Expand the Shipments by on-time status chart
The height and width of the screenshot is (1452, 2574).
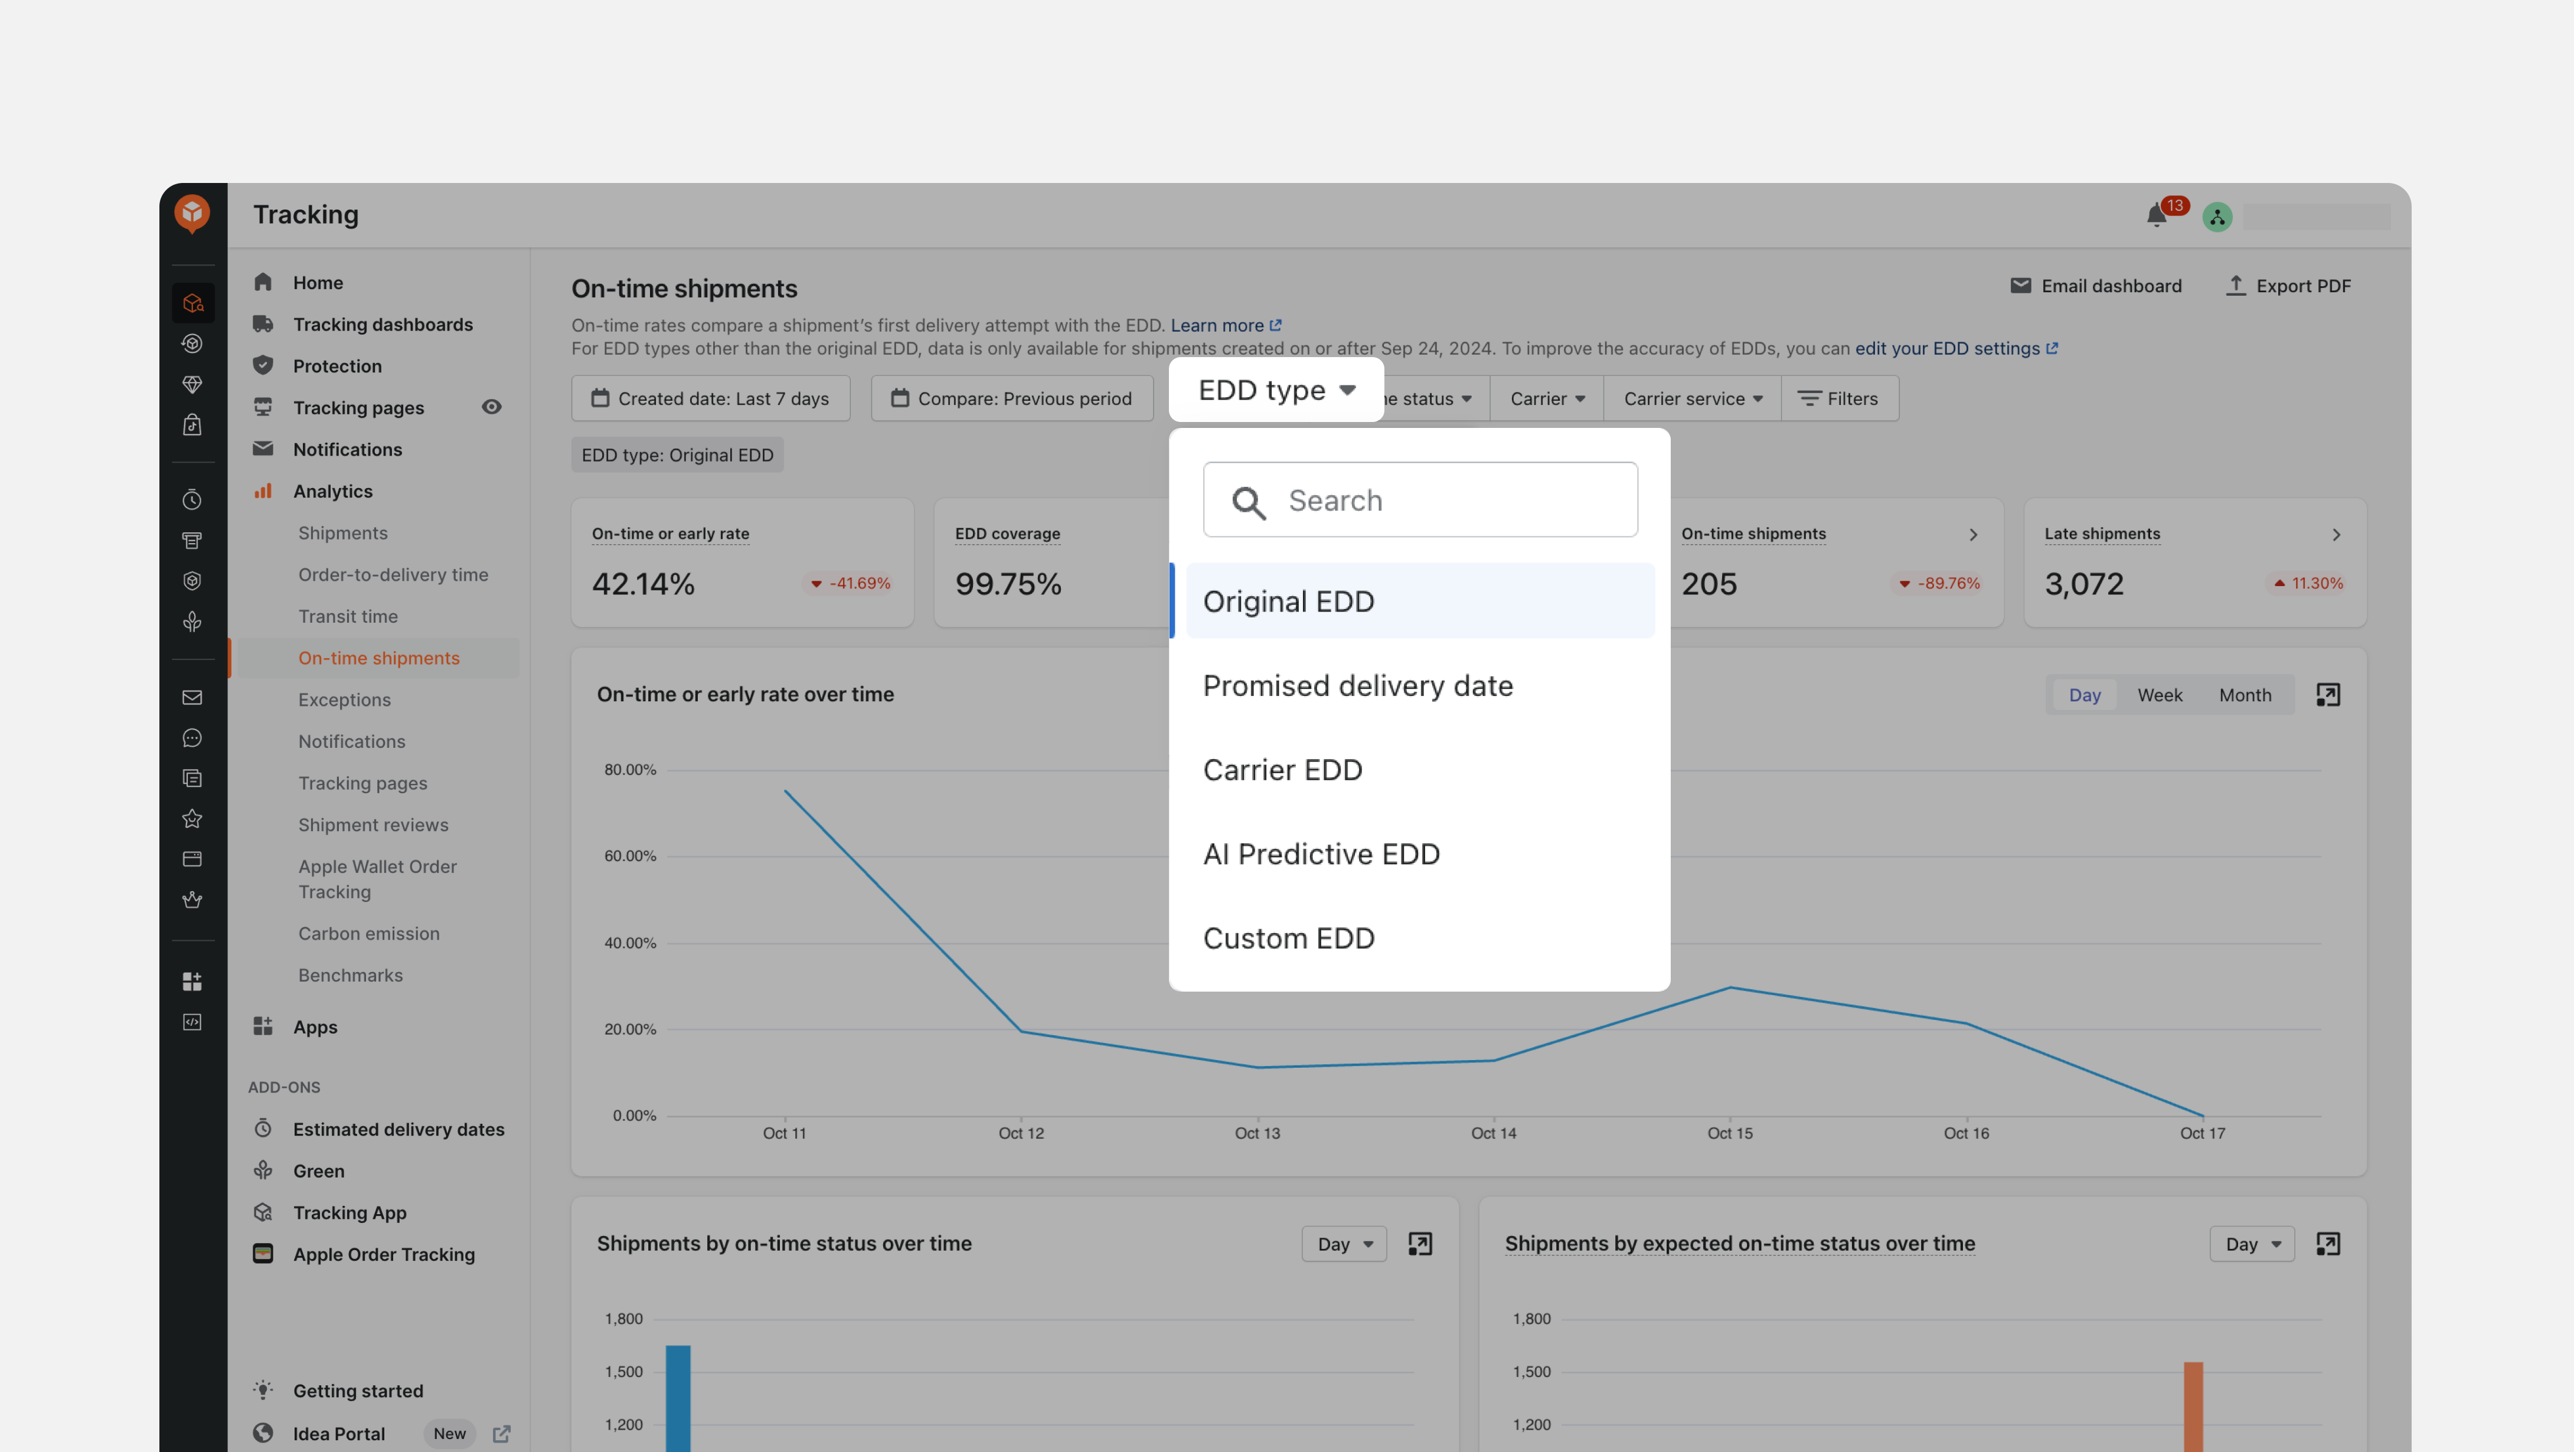pos(1420,1244)
